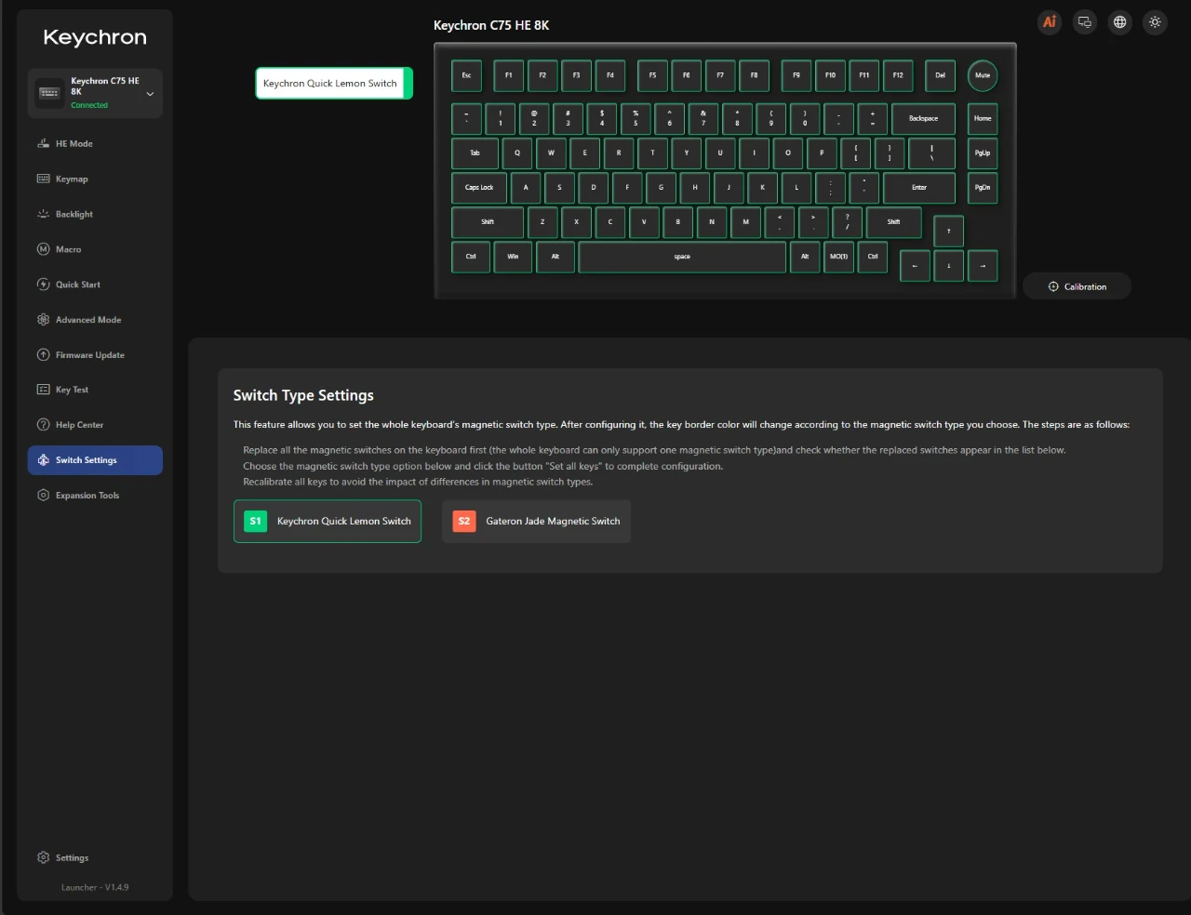Screen dimensions: 1191x915
Task: Click the down arrow key
Action: click(x=949, y=266)
